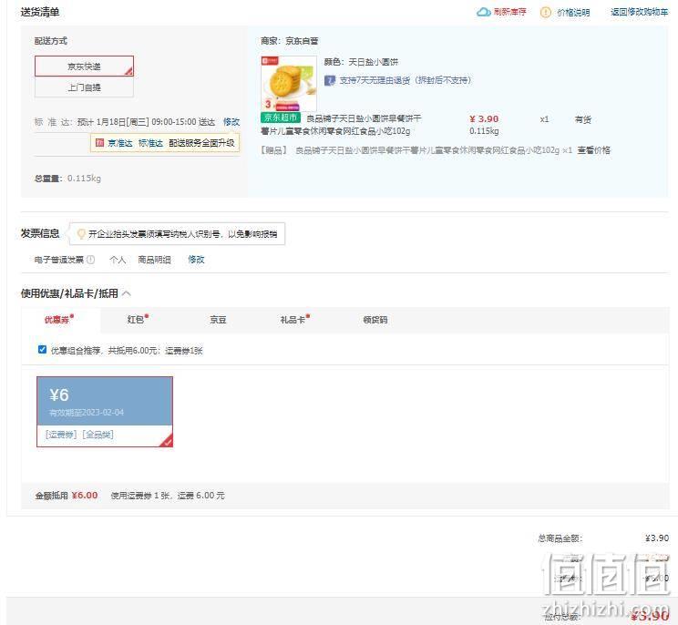Viewport: 678px width, 625px height.
Task: Click the 商品明细 invoice content text
Action: 154,260
